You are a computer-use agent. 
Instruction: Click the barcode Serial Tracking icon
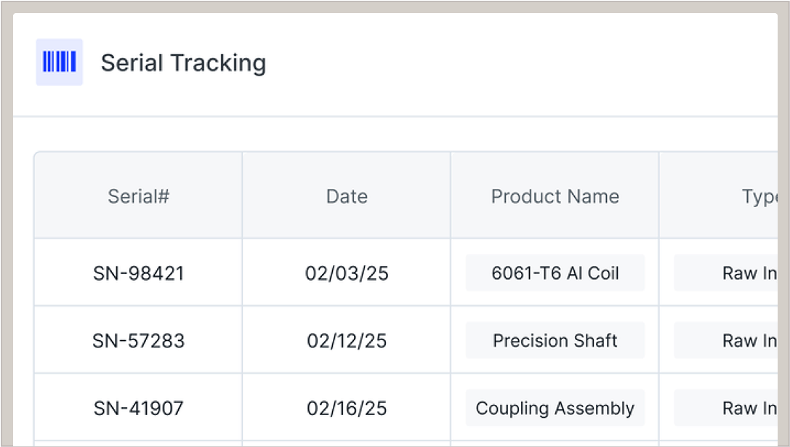tap(60, 63)
